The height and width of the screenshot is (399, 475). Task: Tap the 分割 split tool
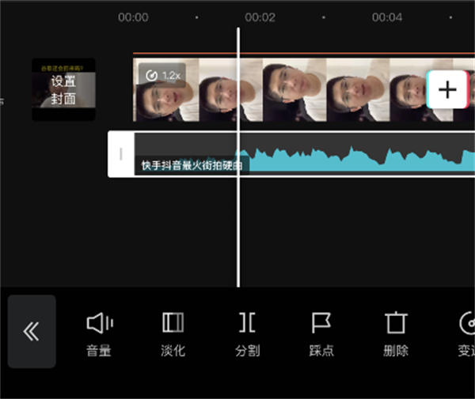(247, 333)
